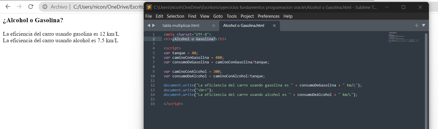This screenshot has width=438, height=129.
Task: Go forward in the Chrome browser
Action: (19, 7)
